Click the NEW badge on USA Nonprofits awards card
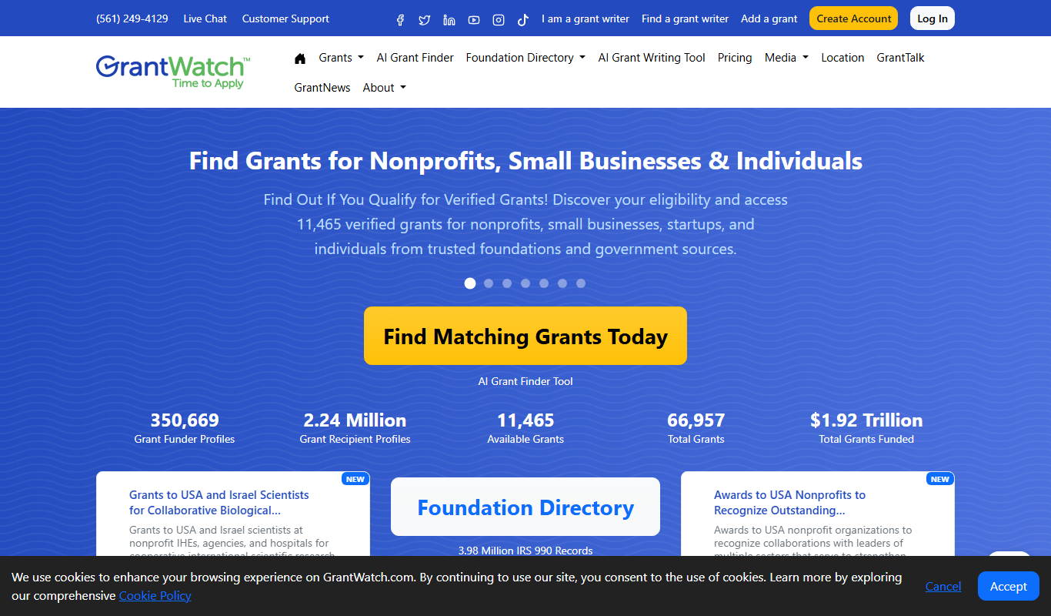Image resolution: width=1051 pixels, height=616 pixels. pos(940,479)
